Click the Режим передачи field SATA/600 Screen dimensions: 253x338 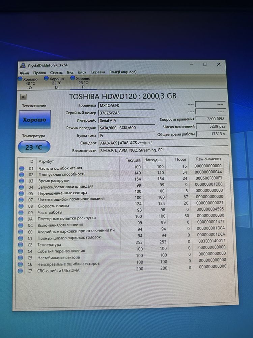127,128
